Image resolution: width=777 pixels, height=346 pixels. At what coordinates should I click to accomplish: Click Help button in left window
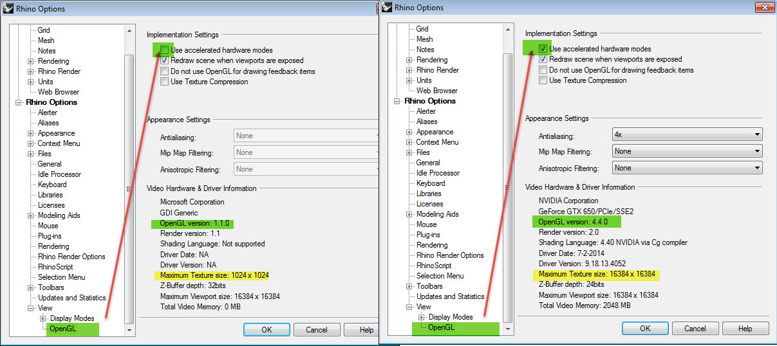[x=361, y=329]
